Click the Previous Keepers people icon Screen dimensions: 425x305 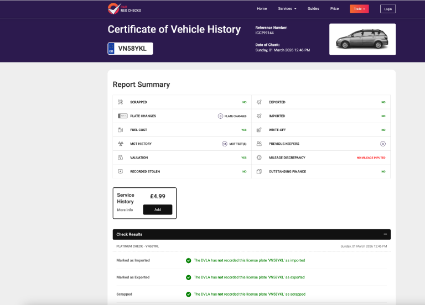point(259,144)
